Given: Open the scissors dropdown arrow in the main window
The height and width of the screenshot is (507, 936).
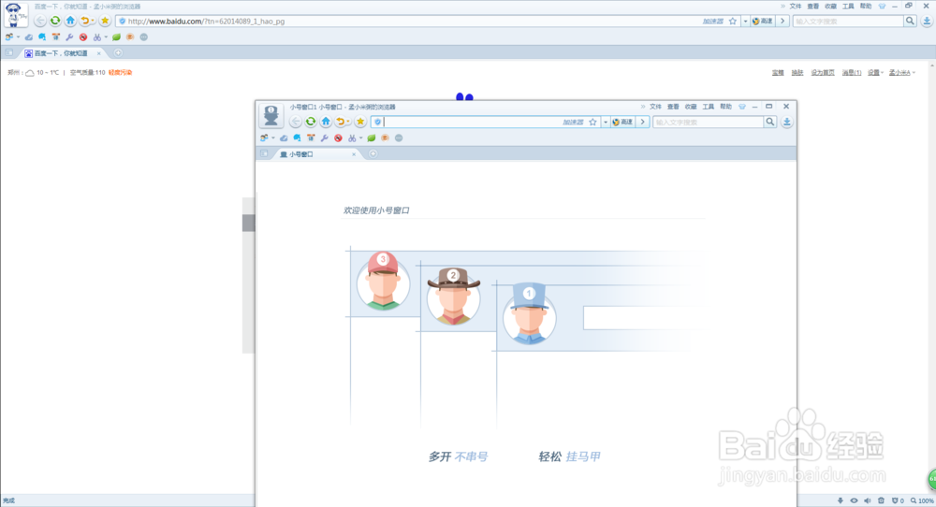Looking at the screenshot, I should 106,37.
